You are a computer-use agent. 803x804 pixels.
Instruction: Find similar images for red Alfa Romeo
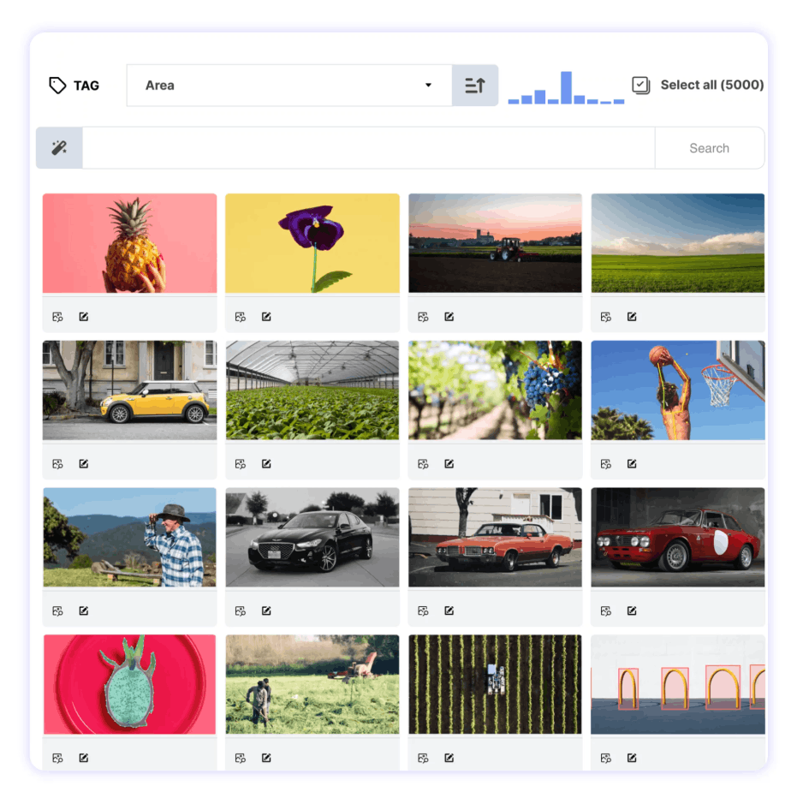605,610
